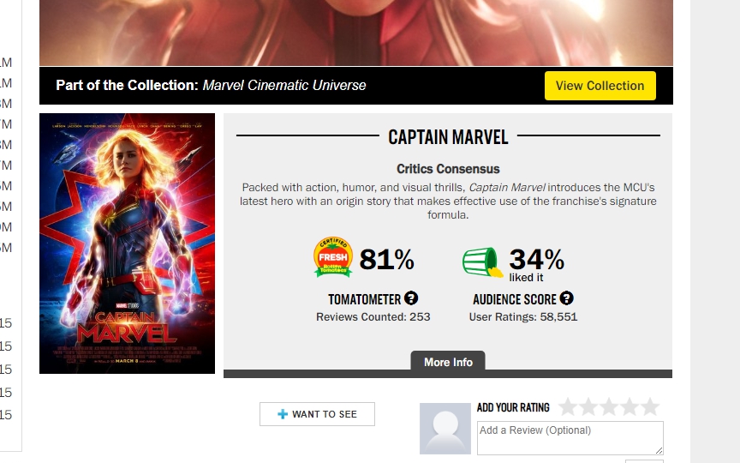Give a three-star rating
Screen dimensions: 740x463
[609, 406]
